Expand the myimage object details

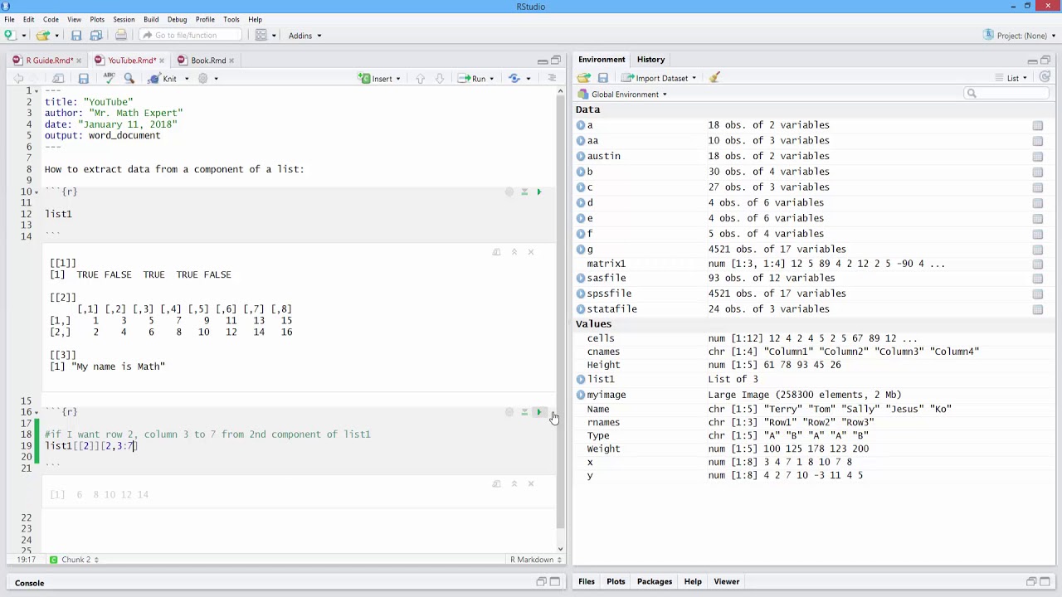(x=581, y=395)
